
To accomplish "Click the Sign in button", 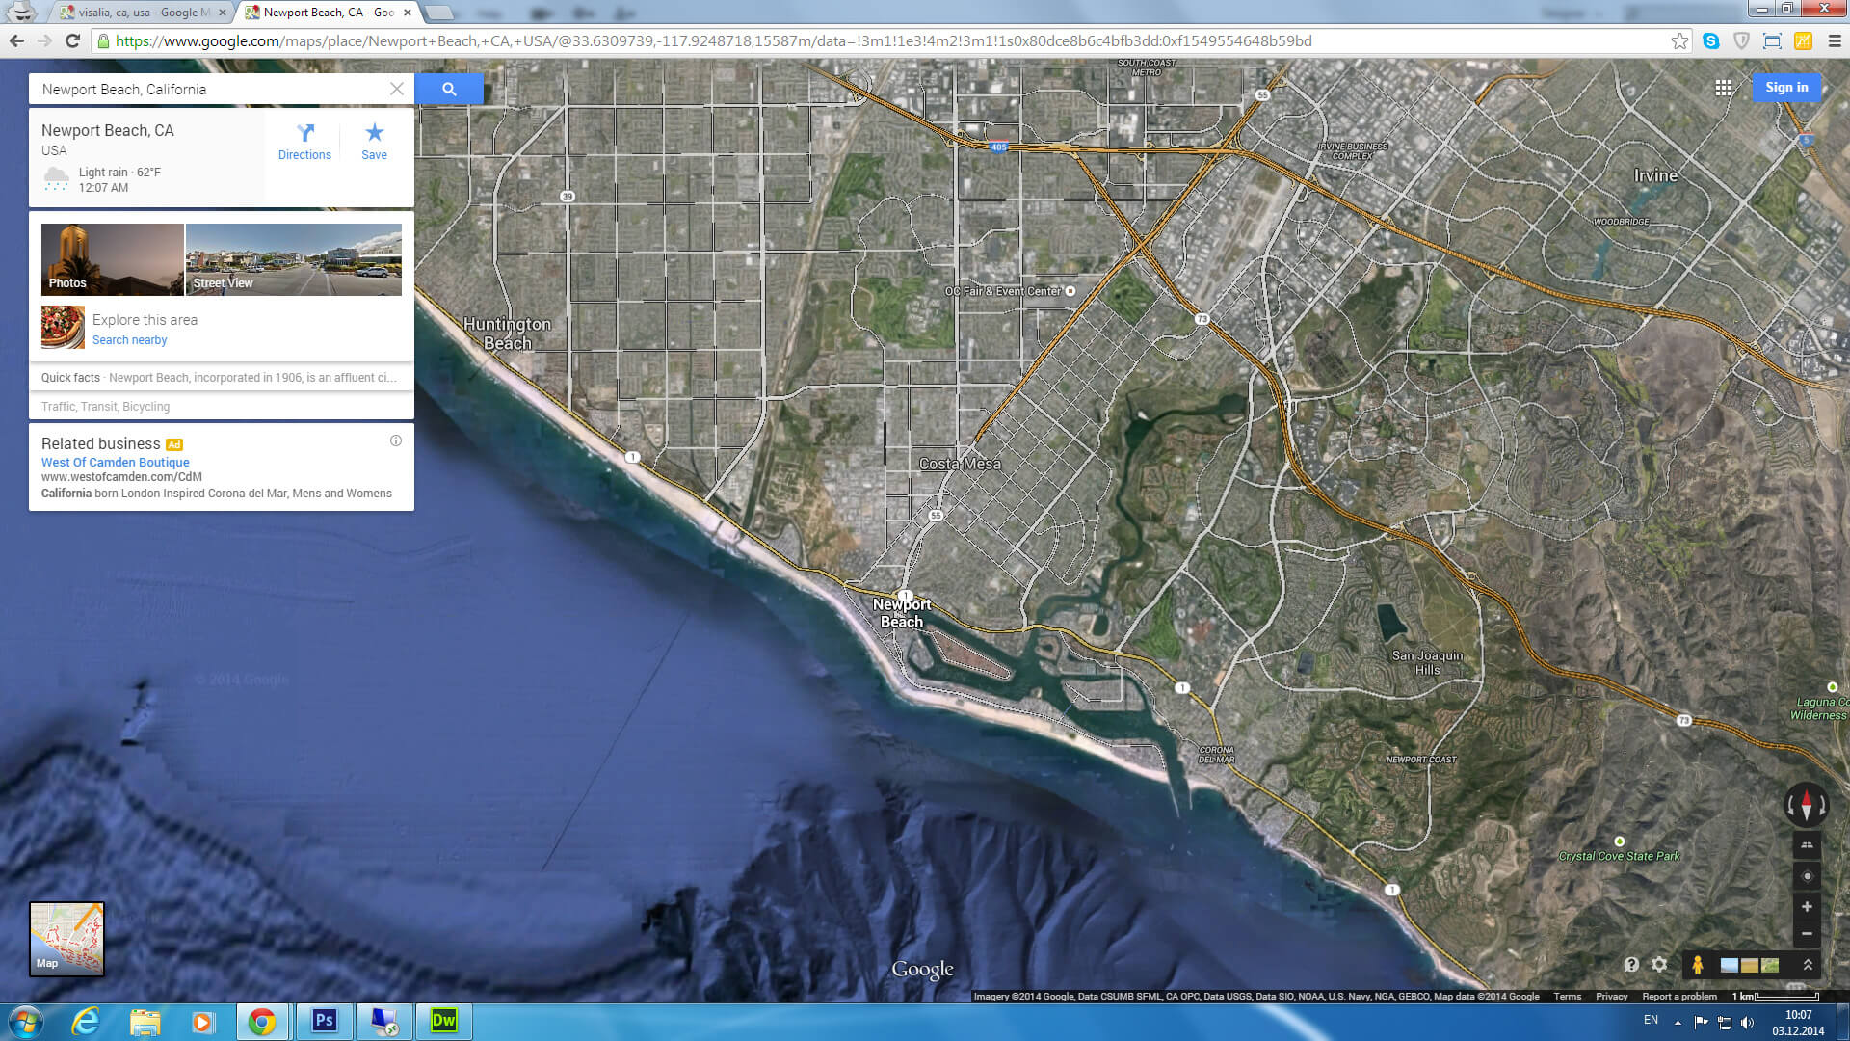I will tap(1786, 87).
